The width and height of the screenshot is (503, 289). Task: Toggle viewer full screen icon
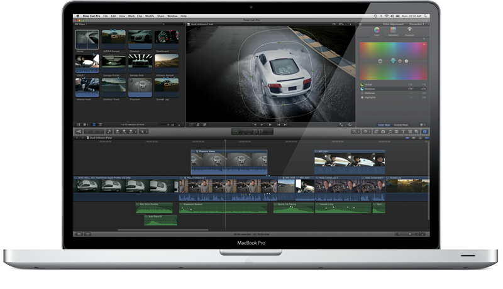point(341,124)
